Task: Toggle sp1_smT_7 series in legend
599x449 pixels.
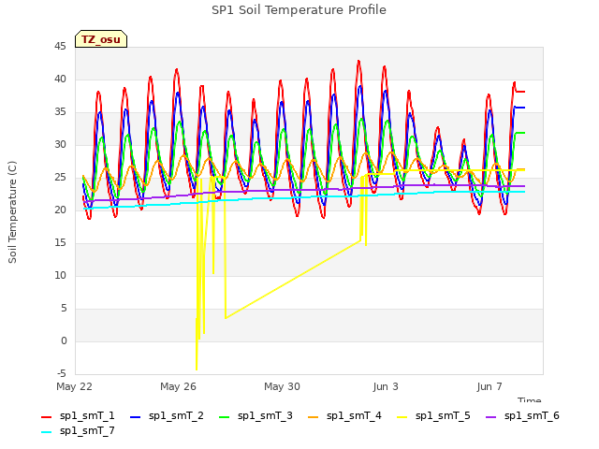Action: click(78, 430)
